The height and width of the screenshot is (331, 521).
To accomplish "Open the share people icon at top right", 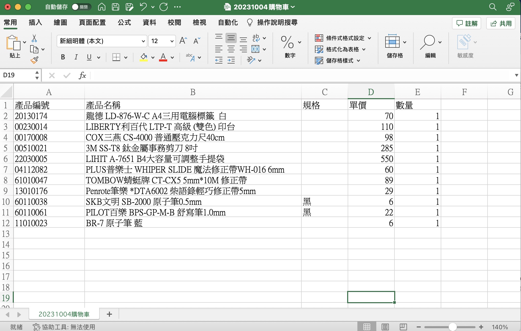I will (510, 7).
